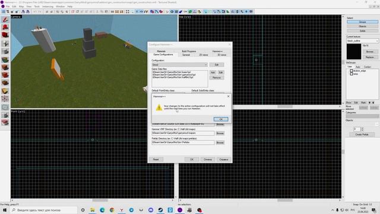Select the Decal tool
Screen dimensions: 380x214
[x=5, y=75]
